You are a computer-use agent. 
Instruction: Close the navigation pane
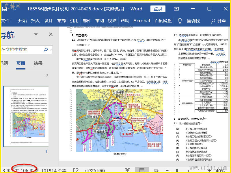click(x=51, y=35)
